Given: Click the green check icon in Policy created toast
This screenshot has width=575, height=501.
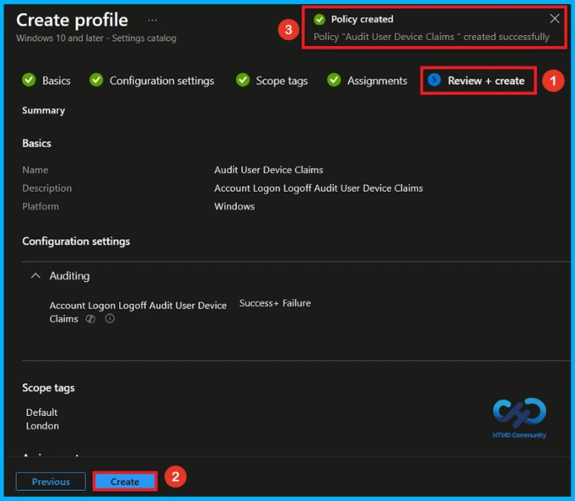Looking at the screenshot, I should (x=319, y=19).
